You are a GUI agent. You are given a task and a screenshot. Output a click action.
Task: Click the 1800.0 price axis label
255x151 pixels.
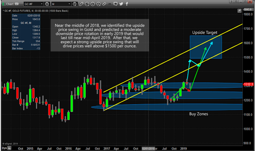[248, 14]
